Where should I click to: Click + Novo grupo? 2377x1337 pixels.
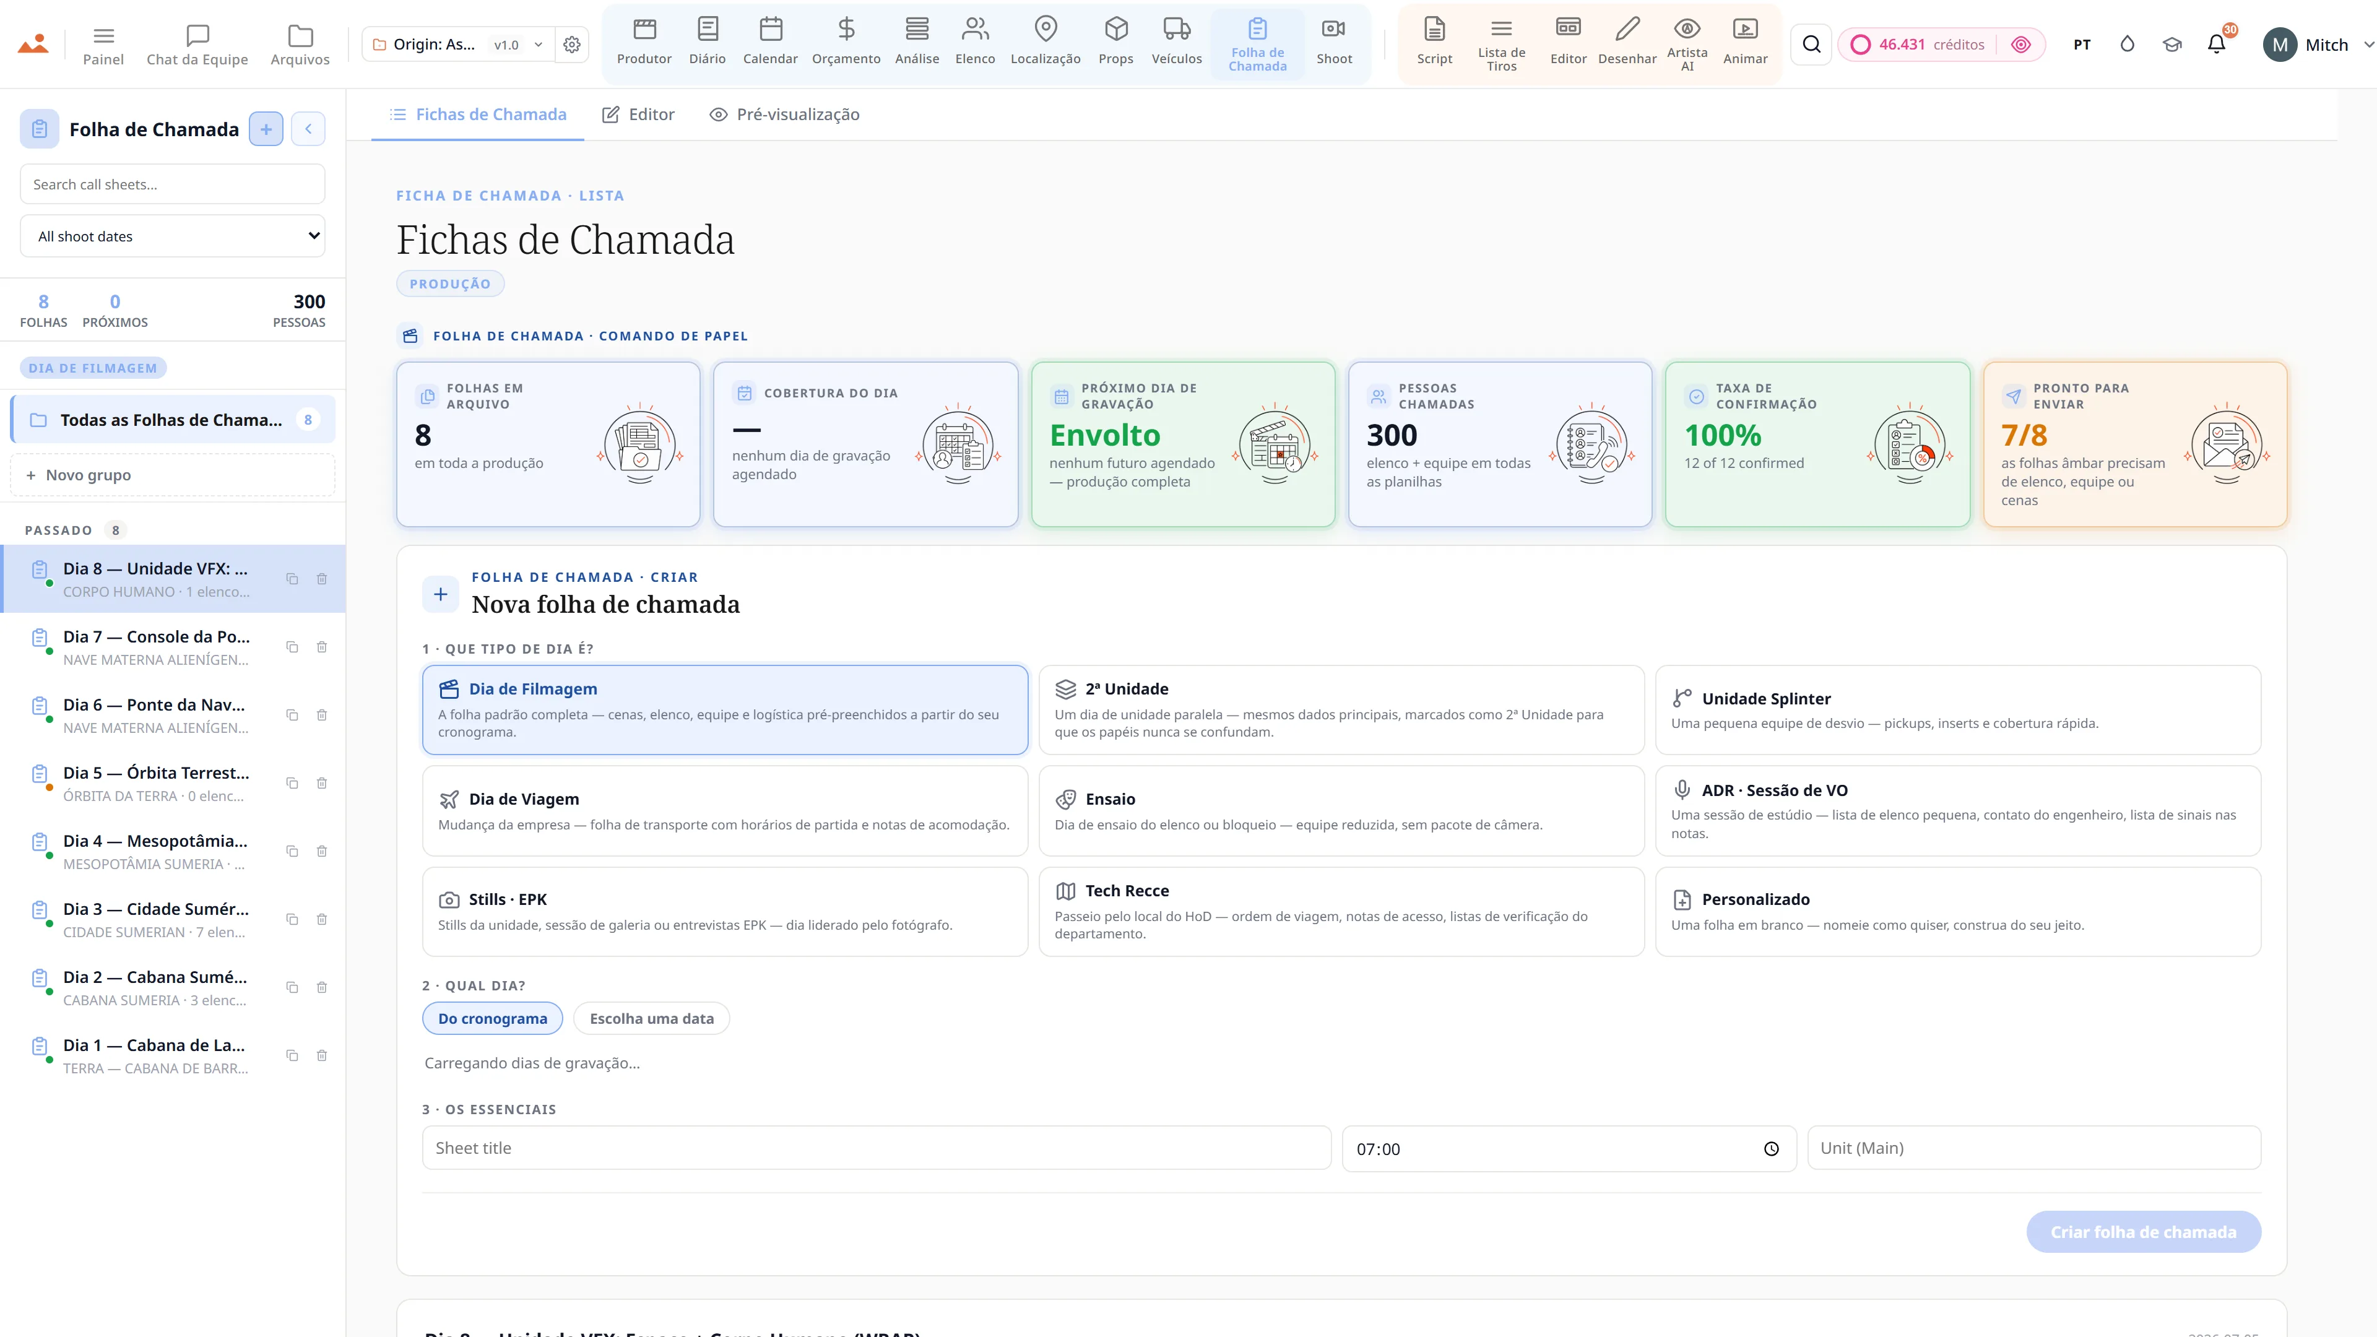173,475
